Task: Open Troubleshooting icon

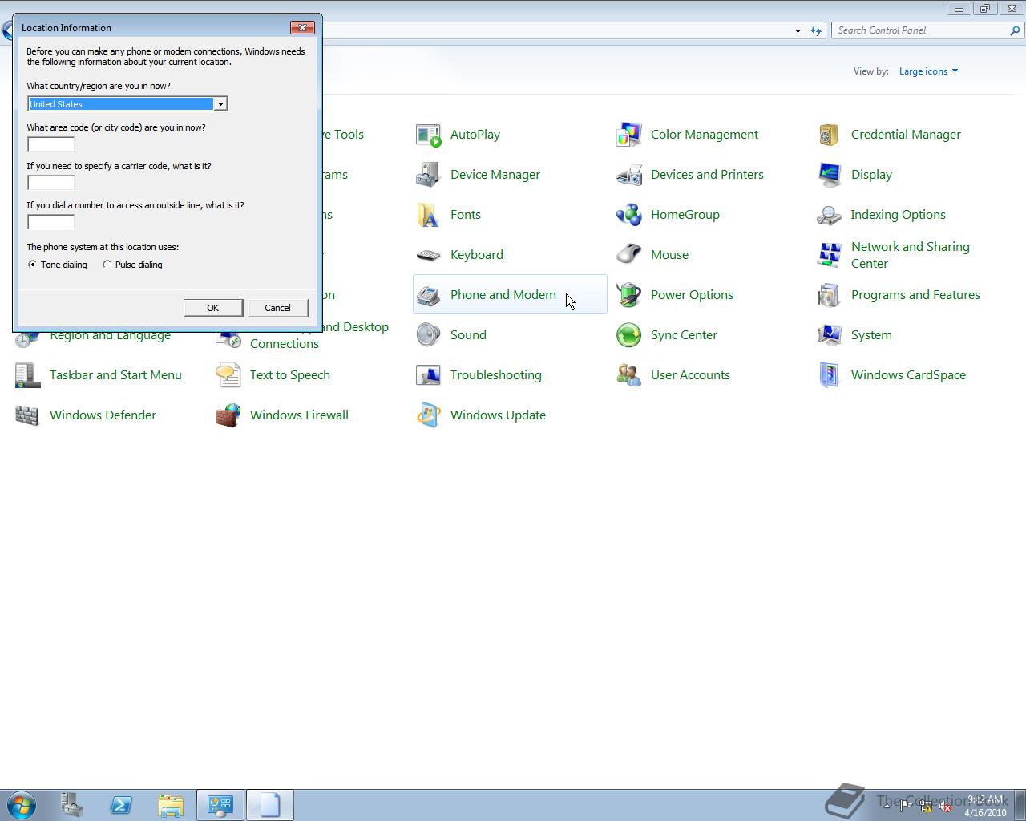Action: click(x=429, y=375)
